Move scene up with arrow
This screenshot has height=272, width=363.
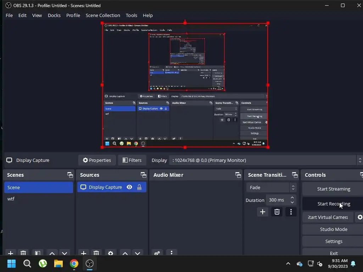click(52, 253)
